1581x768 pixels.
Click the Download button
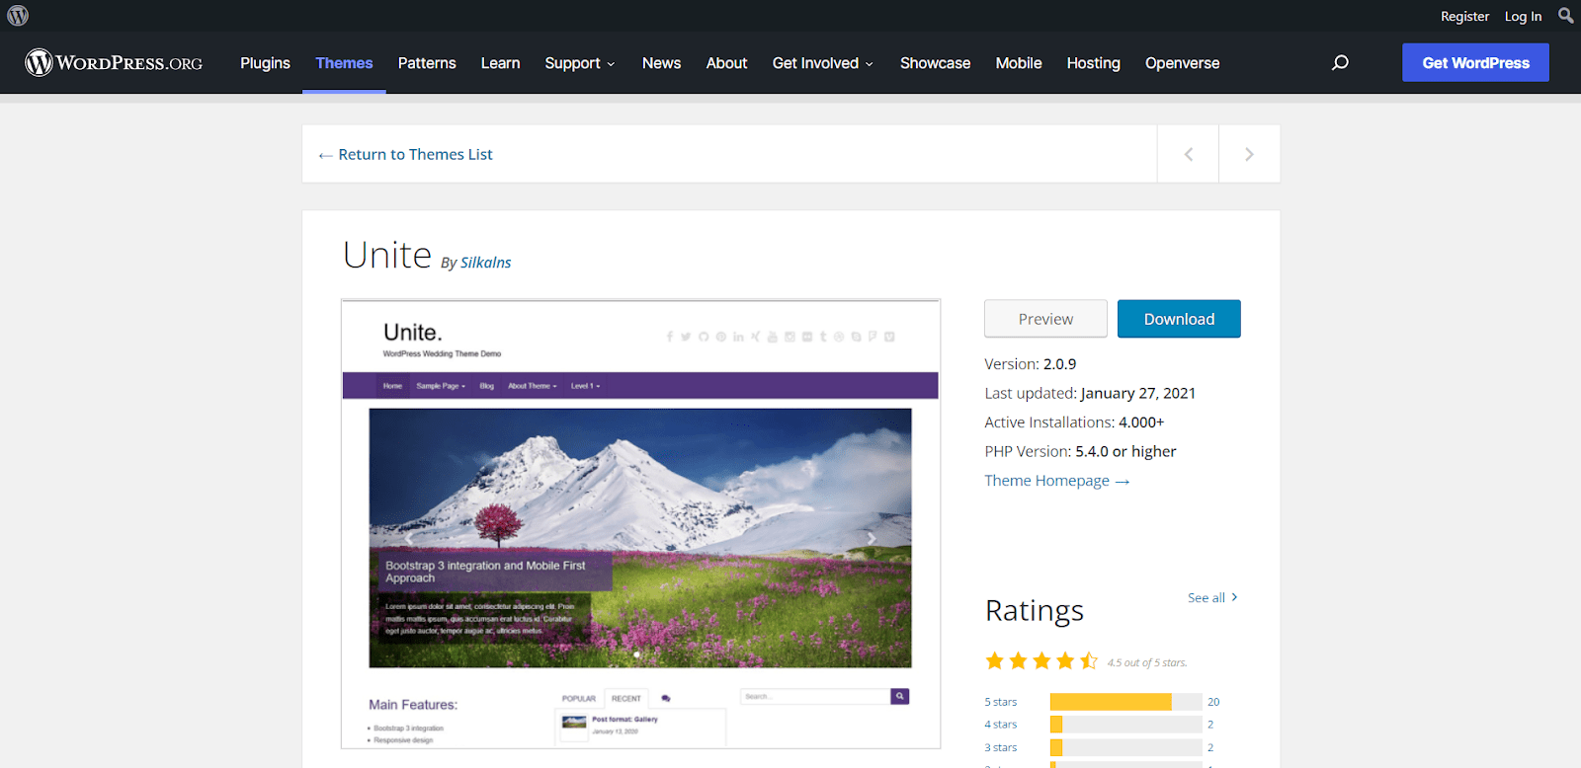point(1179,319)
